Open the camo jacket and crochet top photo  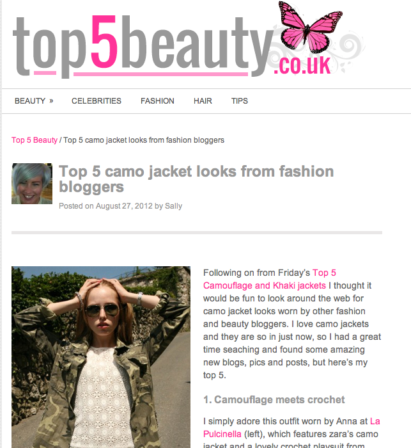[x=101, y=357]
